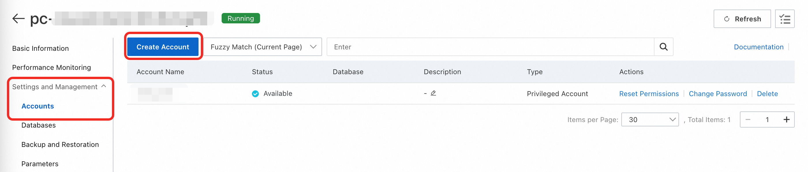Open Backup and Restoration
The image size is (808, 172).
60,144
